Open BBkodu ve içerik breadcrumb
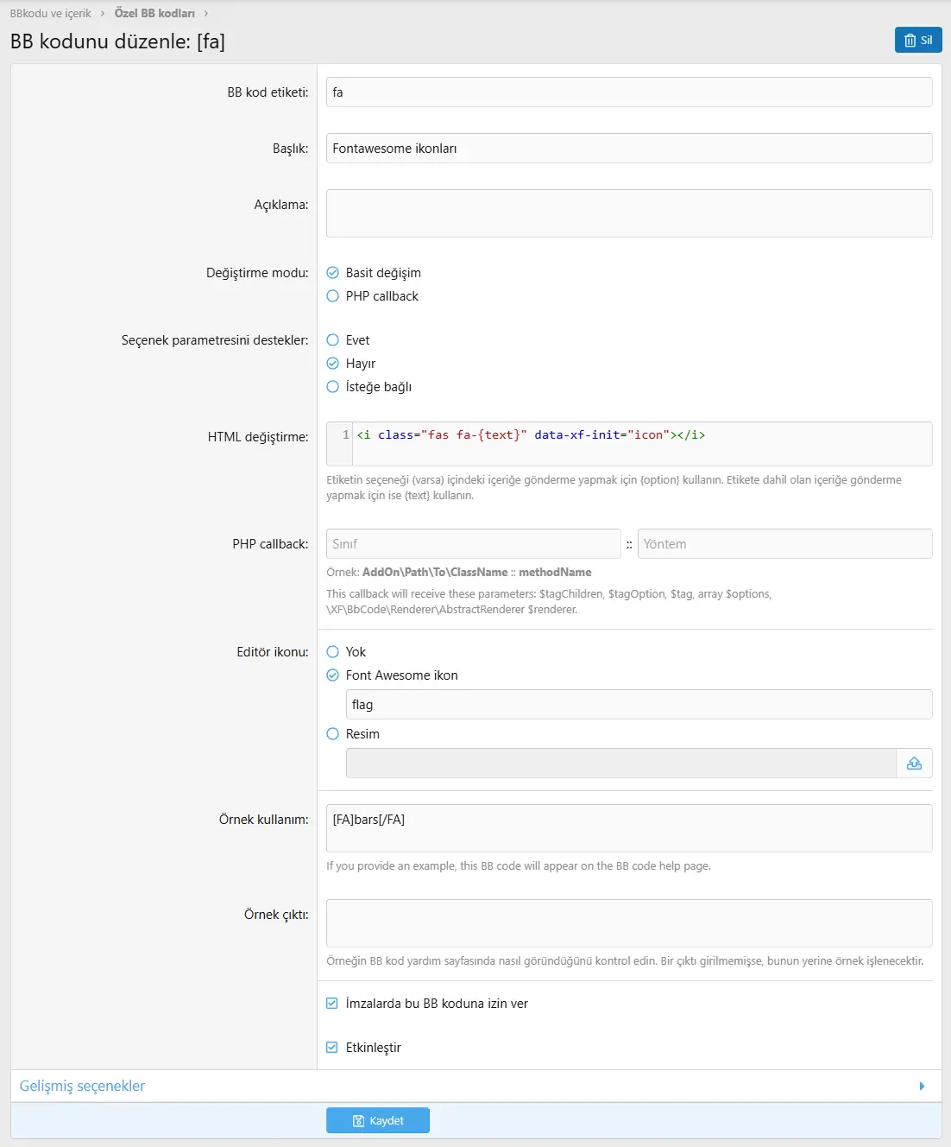This screenshot has width=951, height=1147. point(50,13)
